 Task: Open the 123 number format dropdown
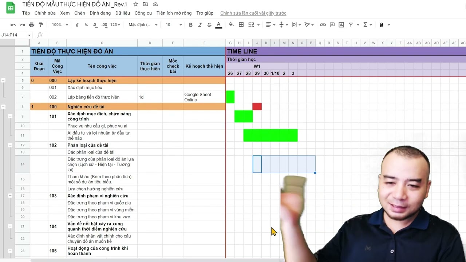coord(115,25)
